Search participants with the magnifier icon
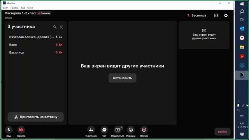This screenshot has width=249, height=140. pyautogui.click(x=55, y=27)
